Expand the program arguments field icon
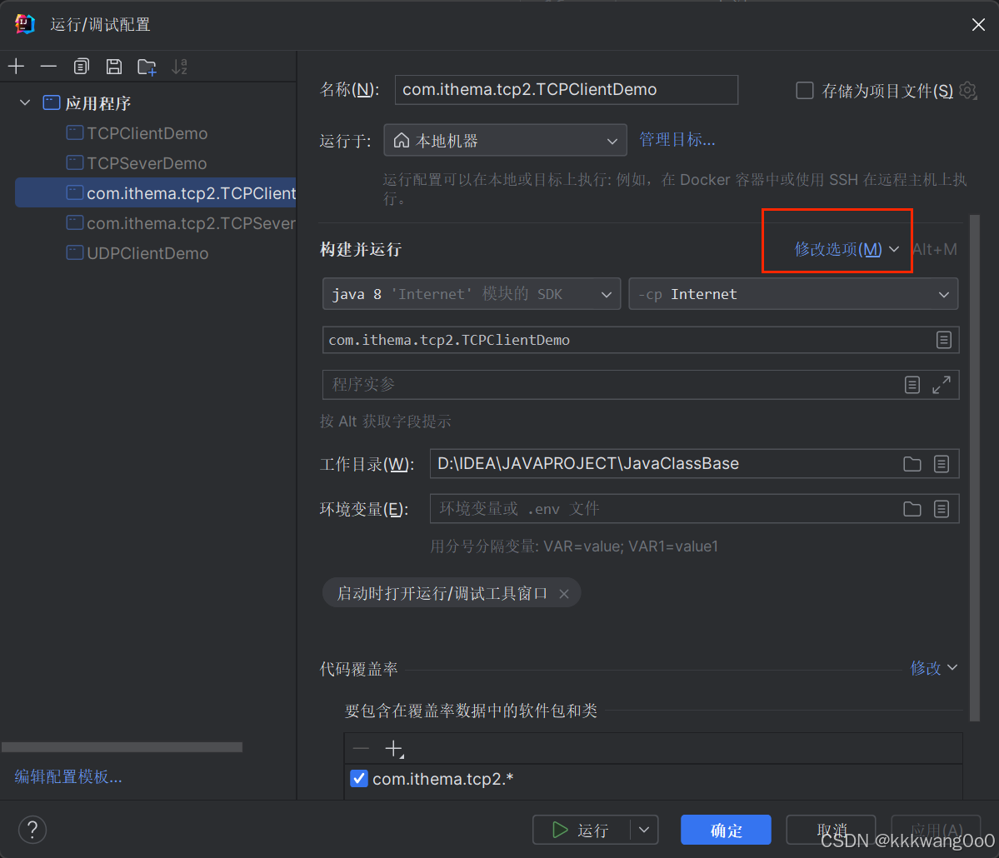 click(x=942, y=385)
